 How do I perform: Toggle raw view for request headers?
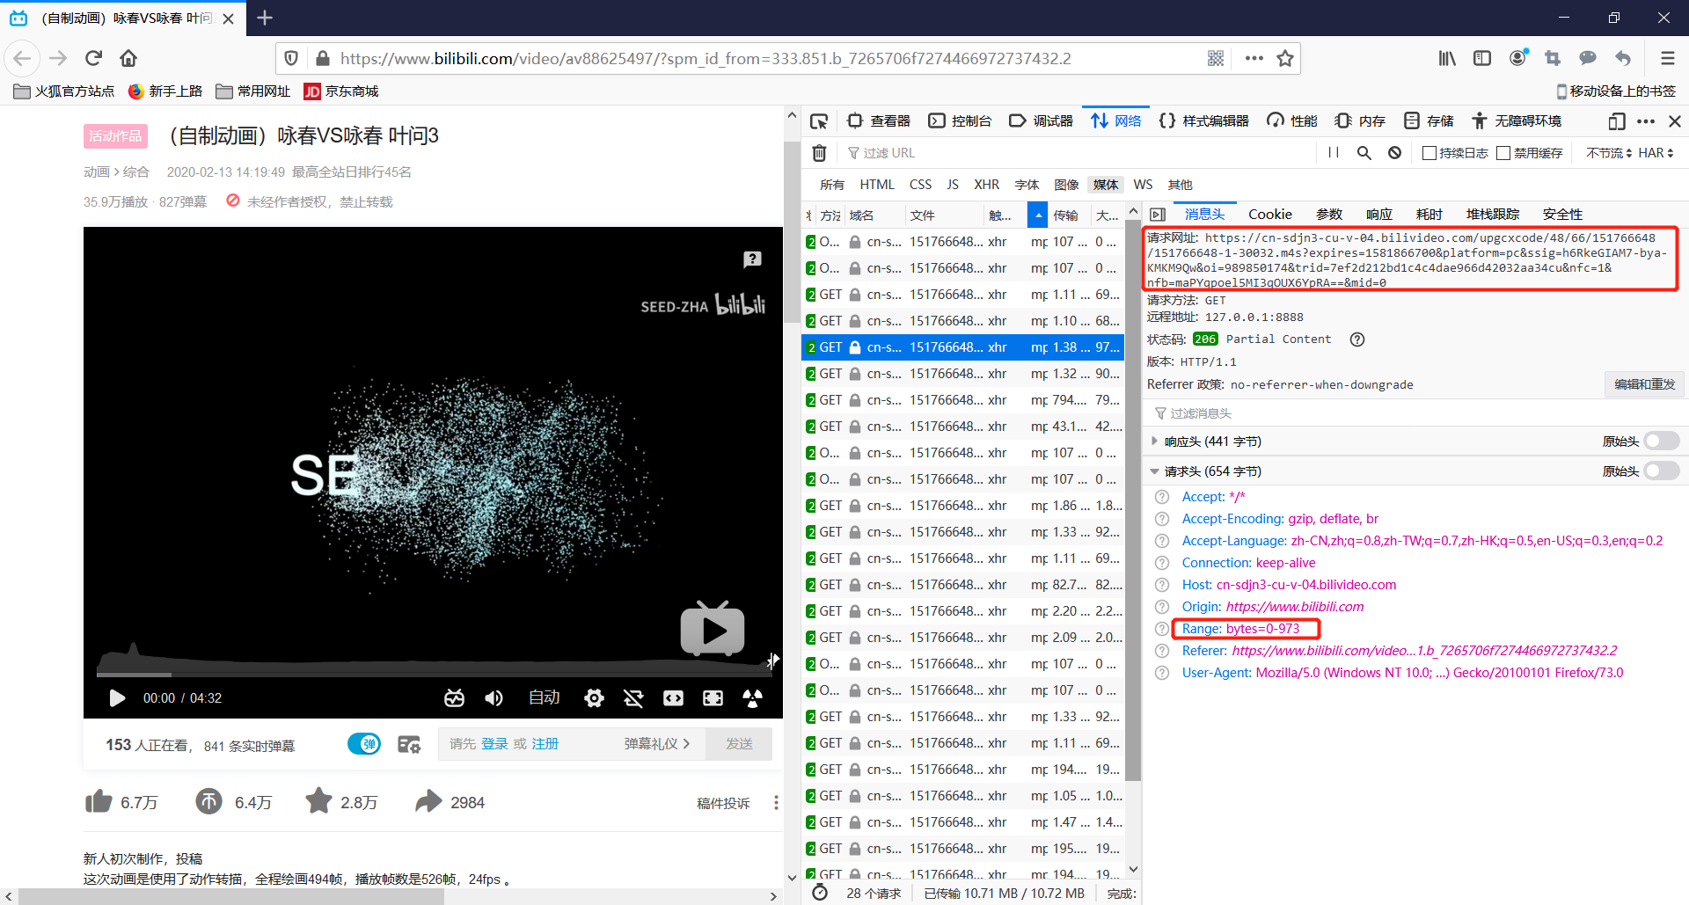click(x=1661, y=471)
